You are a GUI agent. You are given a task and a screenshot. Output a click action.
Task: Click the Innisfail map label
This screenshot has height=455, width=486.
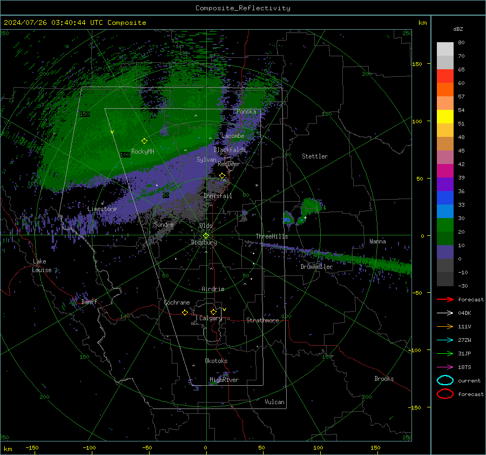click(218, 196)
